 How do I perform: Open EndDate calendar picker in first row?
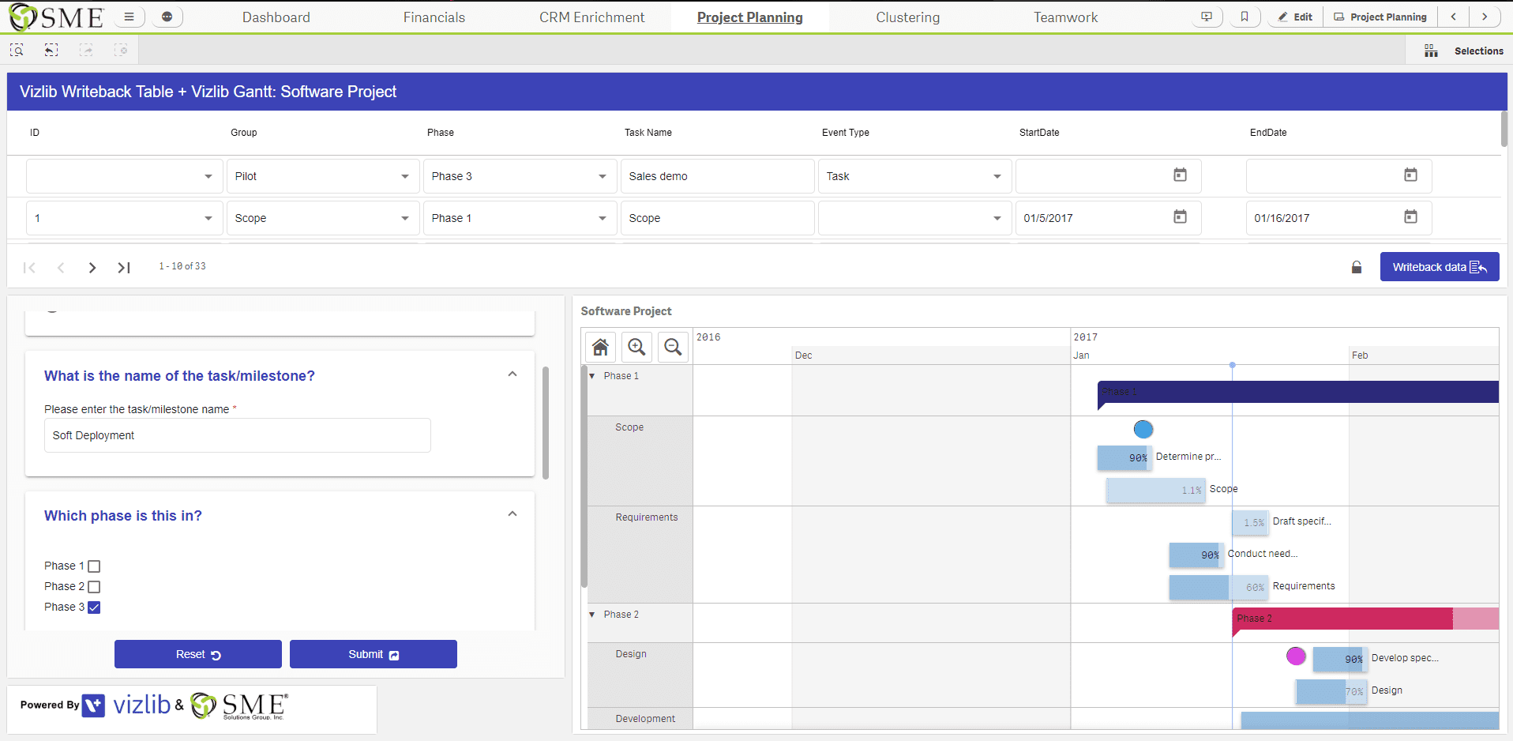click(1410, 175)
